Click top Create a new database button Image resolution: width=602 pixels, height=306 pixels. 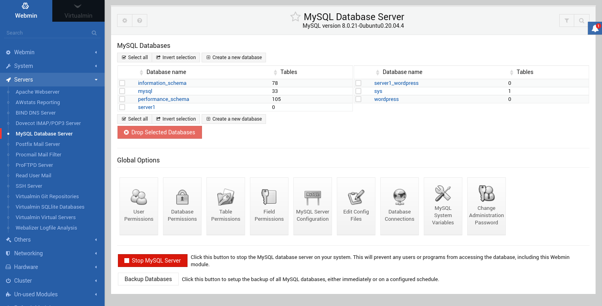point(234,58)
